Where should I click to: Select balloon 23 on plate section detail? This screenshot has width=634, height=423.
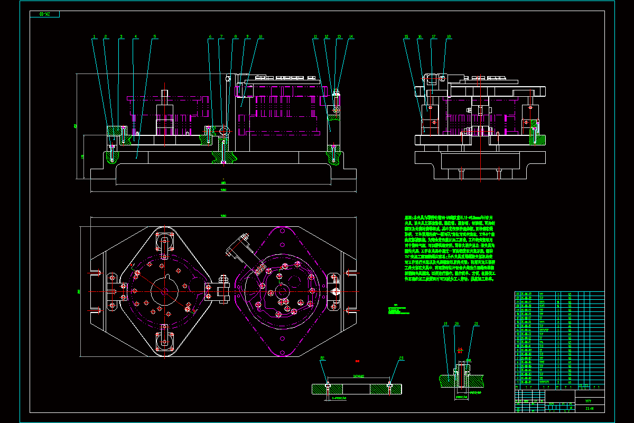401,358
